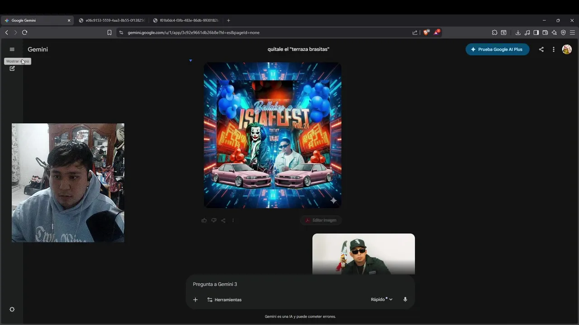The width and height of the screenshot is (579, 325).
Task: Switch to the f01b0dc4 tab
Action: [x=186, y=20]
